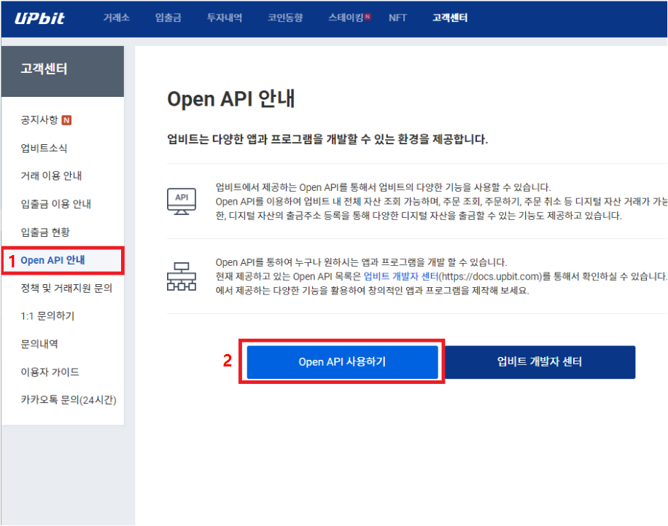Viewport: 668px width, 526px height.
Task: Open 코인동향 in top navigation
Action: (285, 18)
